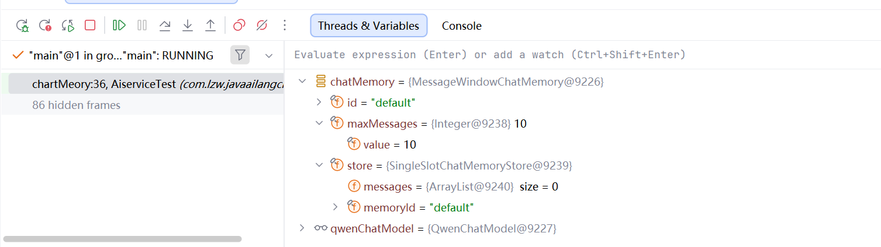Click the Step Out up-arrow icon

[x=210, y=25]
